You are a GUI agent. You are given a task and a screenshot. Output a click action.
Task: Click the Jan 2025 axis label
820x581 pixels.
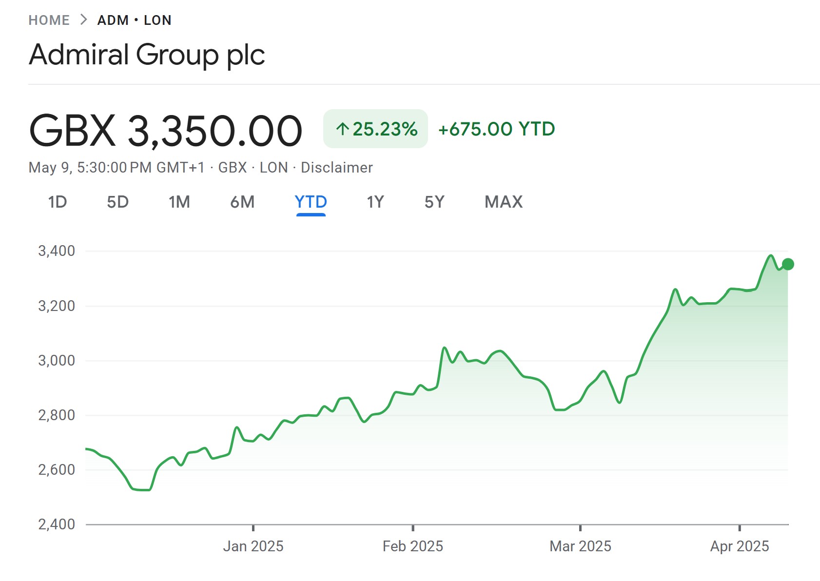point(253,546)
